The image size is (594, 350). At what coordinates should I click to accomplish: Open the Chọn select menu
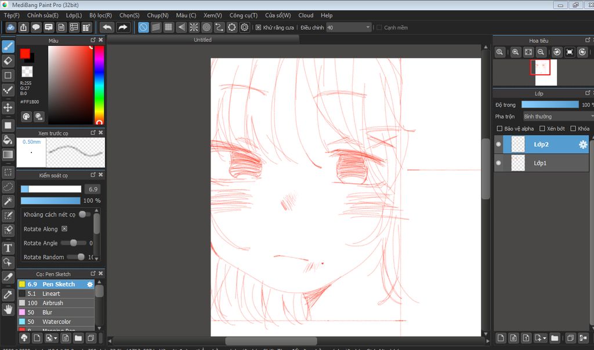click(129, 16)
